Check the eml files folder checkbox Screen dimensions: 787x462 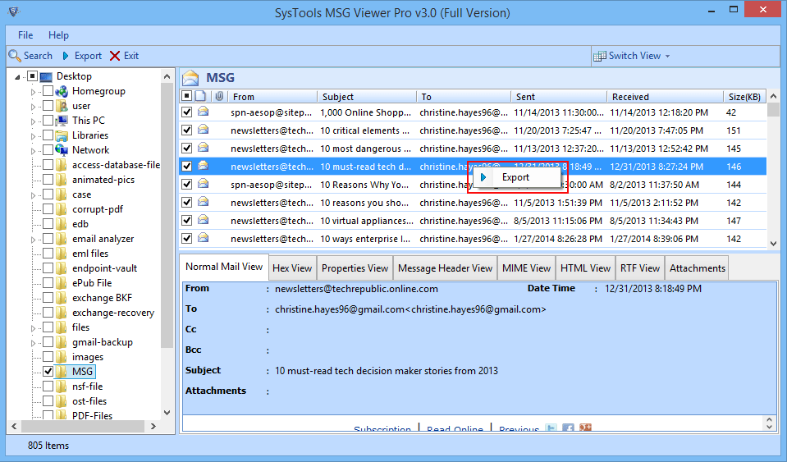(x=48, y=254)
